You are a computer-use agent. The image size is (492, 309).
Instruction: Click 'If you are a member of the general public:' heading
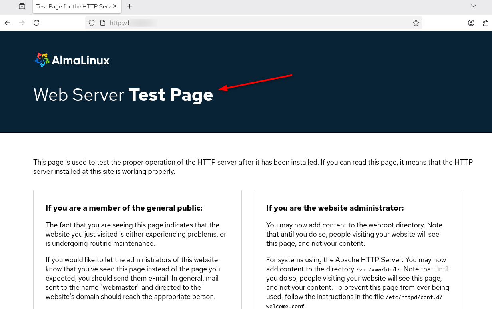coord(124,208)
